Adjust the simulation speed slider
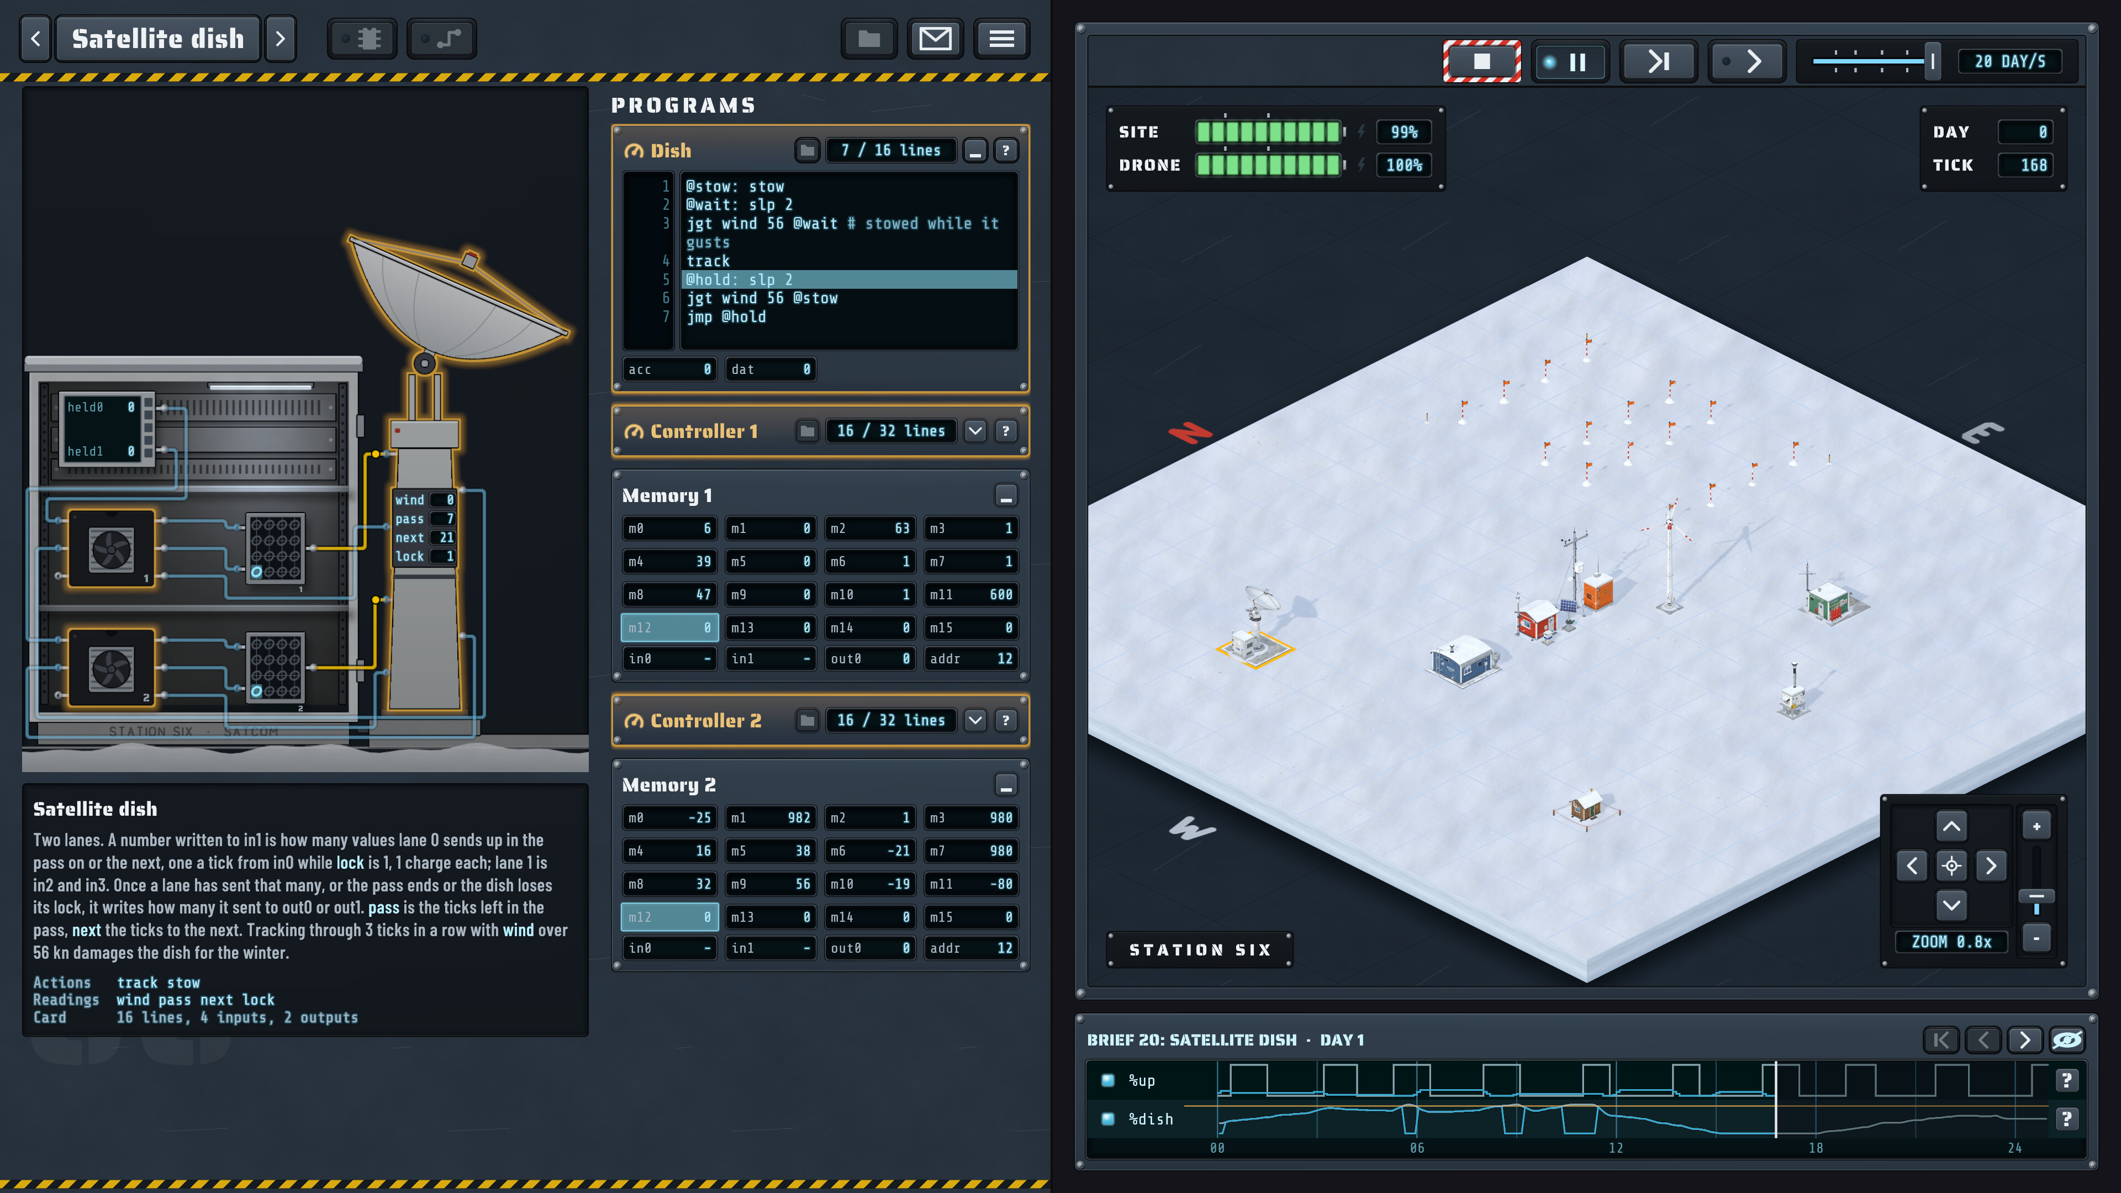Image resolution: width=2121 pixels, height=1193 pixels. click(x=1932, y=61)
